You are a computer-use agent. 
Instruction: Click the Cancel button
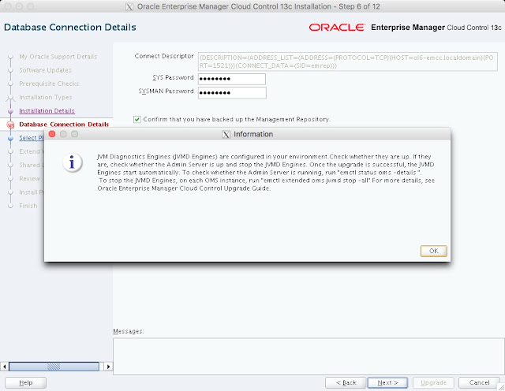(479, 382)
